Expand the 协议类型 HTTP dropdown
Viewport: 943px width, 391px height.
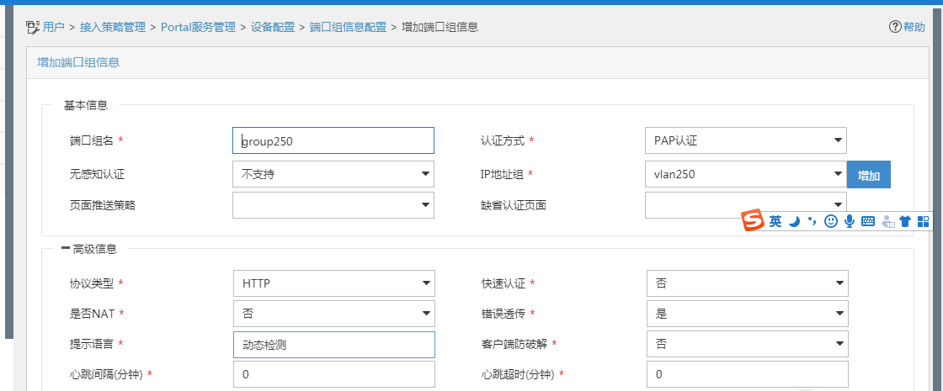pyautogui.click(x=333, y=283)
